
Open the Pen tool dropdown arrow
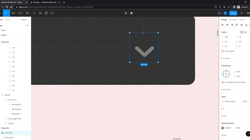30,13
